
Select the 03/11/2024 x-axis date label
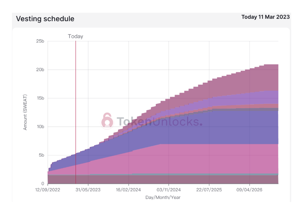coord(168,190)
